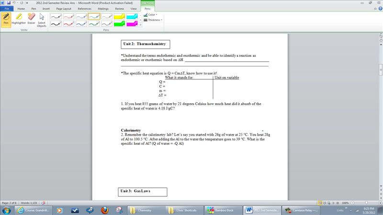Pick the thick gray pen in bottom row
The height and width of the screenshot is (215, 383).
[x=107, y=23]
